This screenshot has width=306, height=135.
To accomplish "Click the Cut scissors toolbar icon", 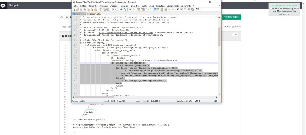I will (x=100, y=9).
